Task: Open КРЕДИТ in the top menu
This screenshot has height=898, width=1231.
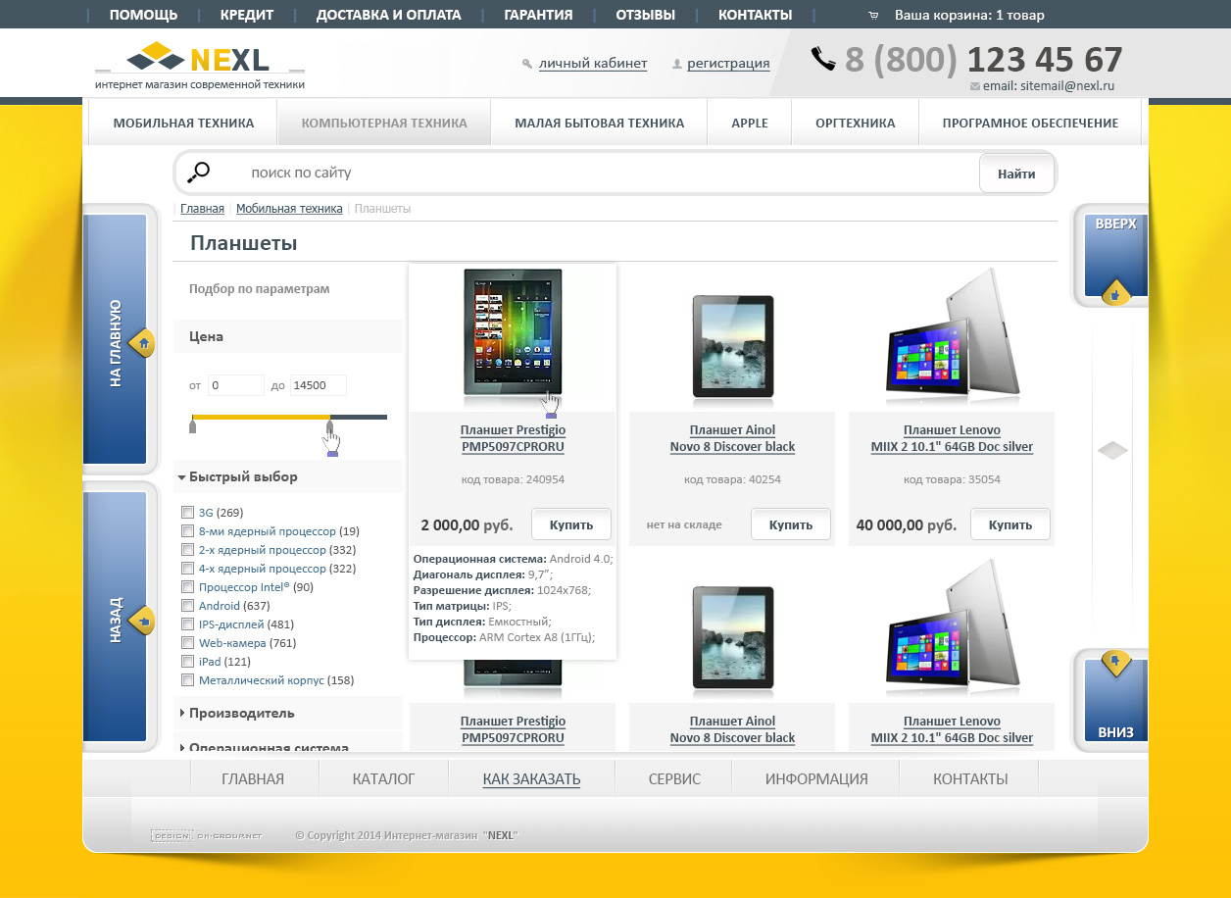Action: click(247, 15)
